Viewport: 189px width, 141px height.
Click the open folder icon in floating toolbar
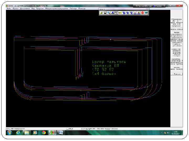pos(101,13)
